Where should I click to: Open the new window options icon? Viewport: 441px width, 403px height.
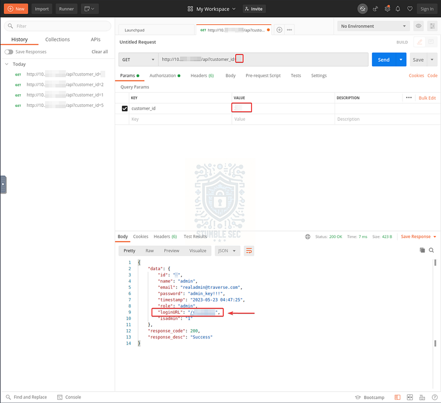coord(89,9)
